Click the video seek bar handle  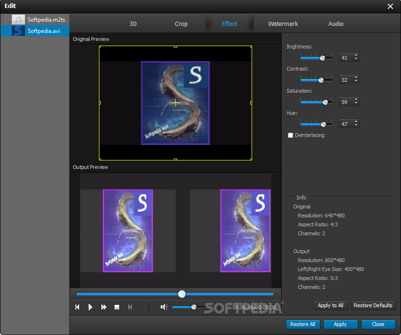(182, 294)
